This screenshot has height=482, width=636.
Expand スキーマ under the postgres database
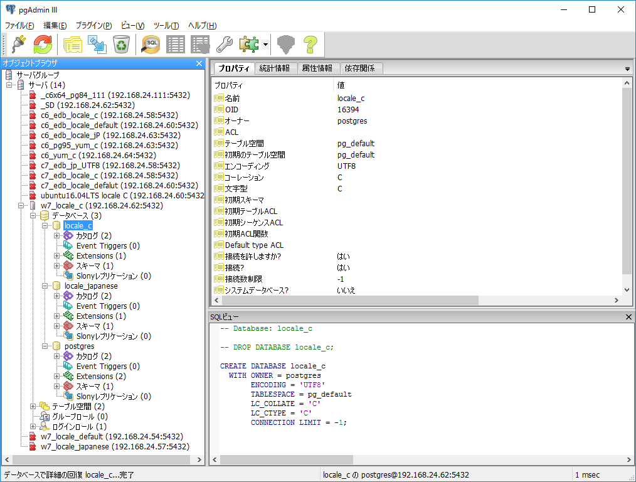(57, 387)
